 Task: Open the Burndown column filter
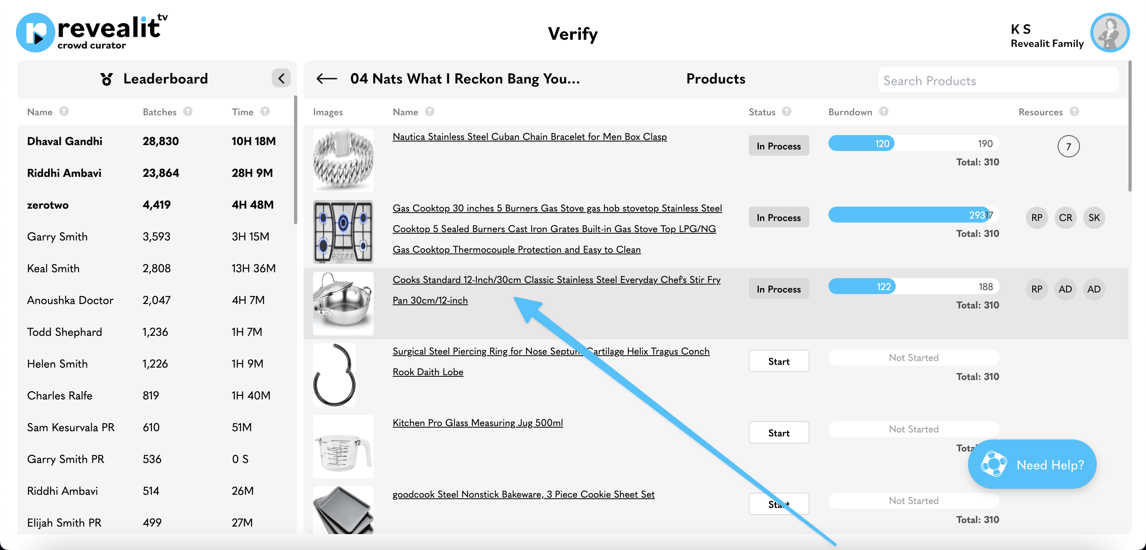(x=883, y=112)
